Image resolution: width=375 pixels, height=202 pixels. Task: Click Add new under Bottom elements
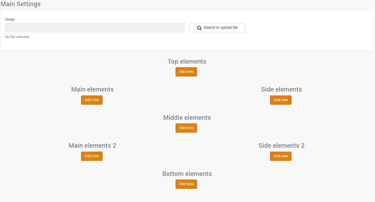point(186,184)
